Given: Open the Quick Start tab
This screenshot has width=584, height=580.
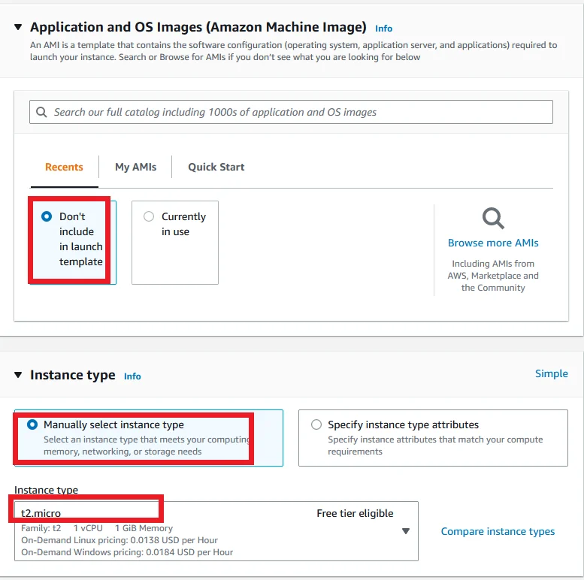Looking at the screenshot, I should (216, 167).
